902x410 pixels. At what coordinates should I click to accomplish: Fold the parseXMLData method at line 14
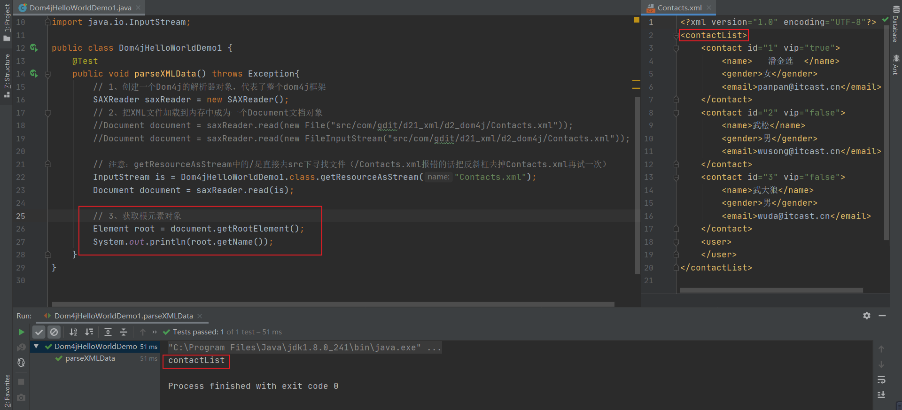(x=48, y=74)
